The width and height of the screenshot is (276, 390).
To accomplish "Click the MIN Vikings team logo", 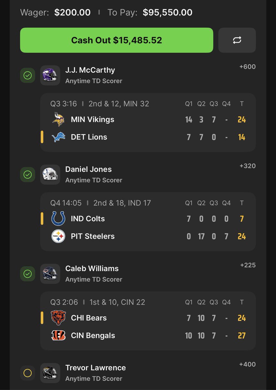I will point(58,120).
